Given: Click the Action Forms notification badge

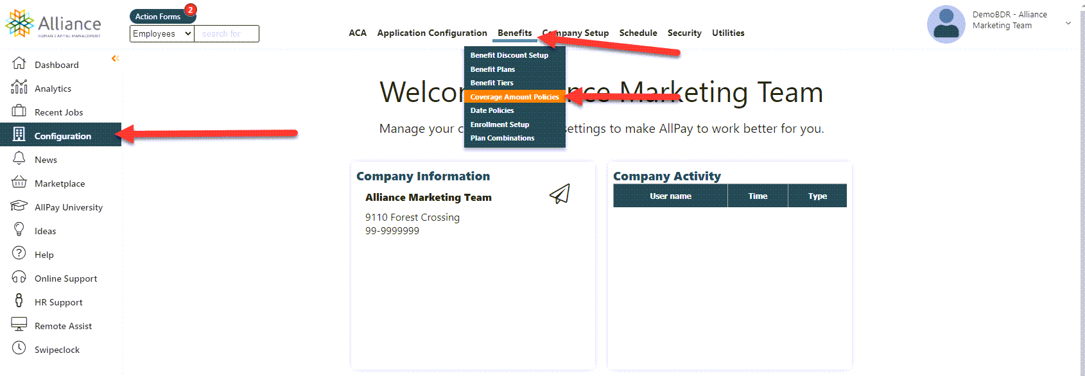Looking at the screenshot, I should [x=191, y=10].
